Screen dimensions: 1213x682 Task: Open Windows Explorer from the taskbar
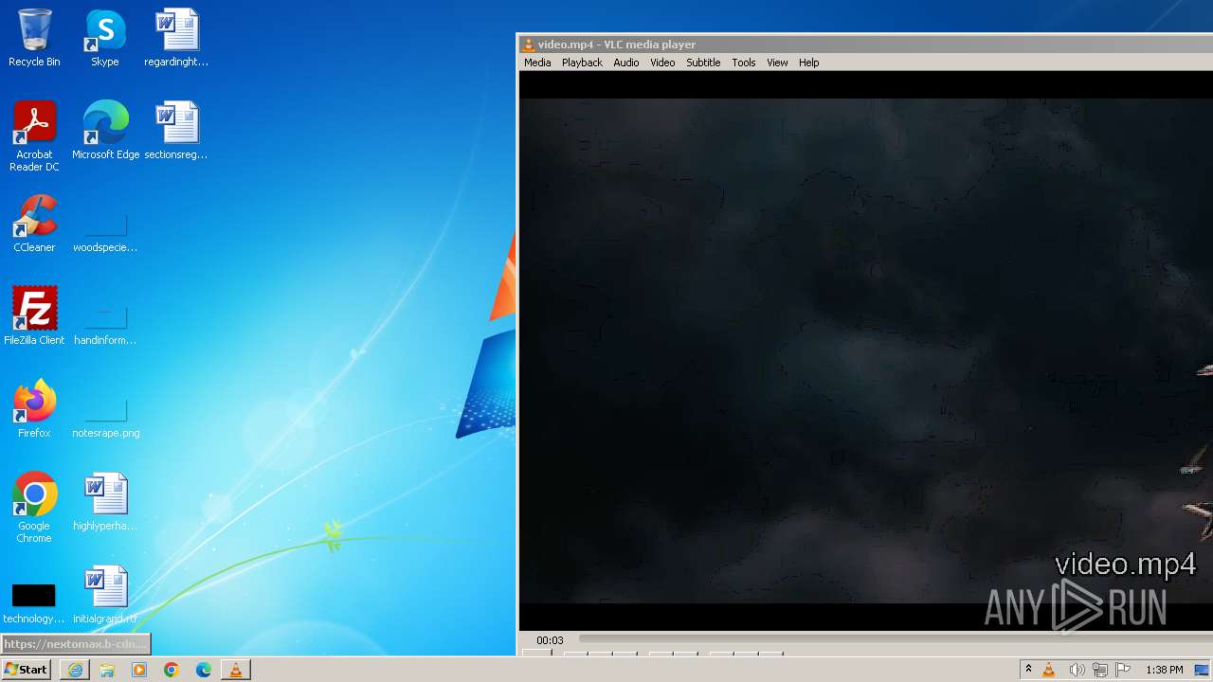(107, 670)
